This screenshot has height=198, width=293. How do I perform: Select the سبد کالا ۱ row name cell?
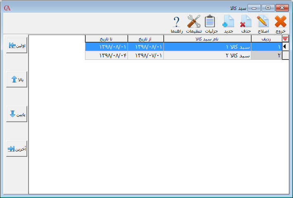coord(207,47)
